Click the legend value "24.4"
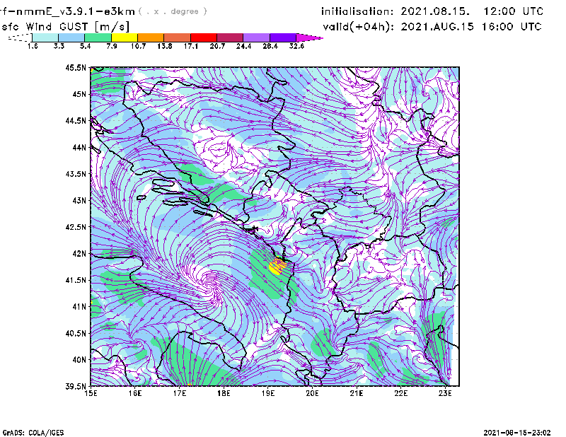Viewport: 566px width, 437px height. coord(243,46)
